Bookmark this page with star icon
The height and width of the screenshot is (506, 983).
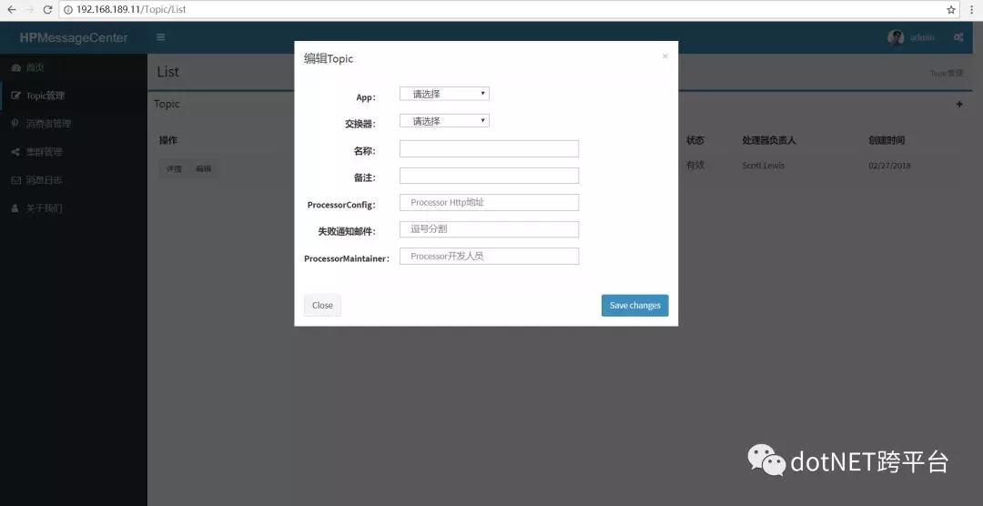pyautogui.click(x=951, y=9)
